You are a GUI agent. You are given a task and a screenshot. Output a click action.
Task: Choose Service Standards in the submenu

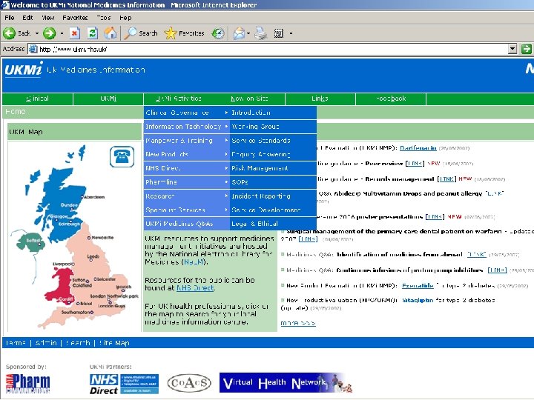tap(273, 141)
